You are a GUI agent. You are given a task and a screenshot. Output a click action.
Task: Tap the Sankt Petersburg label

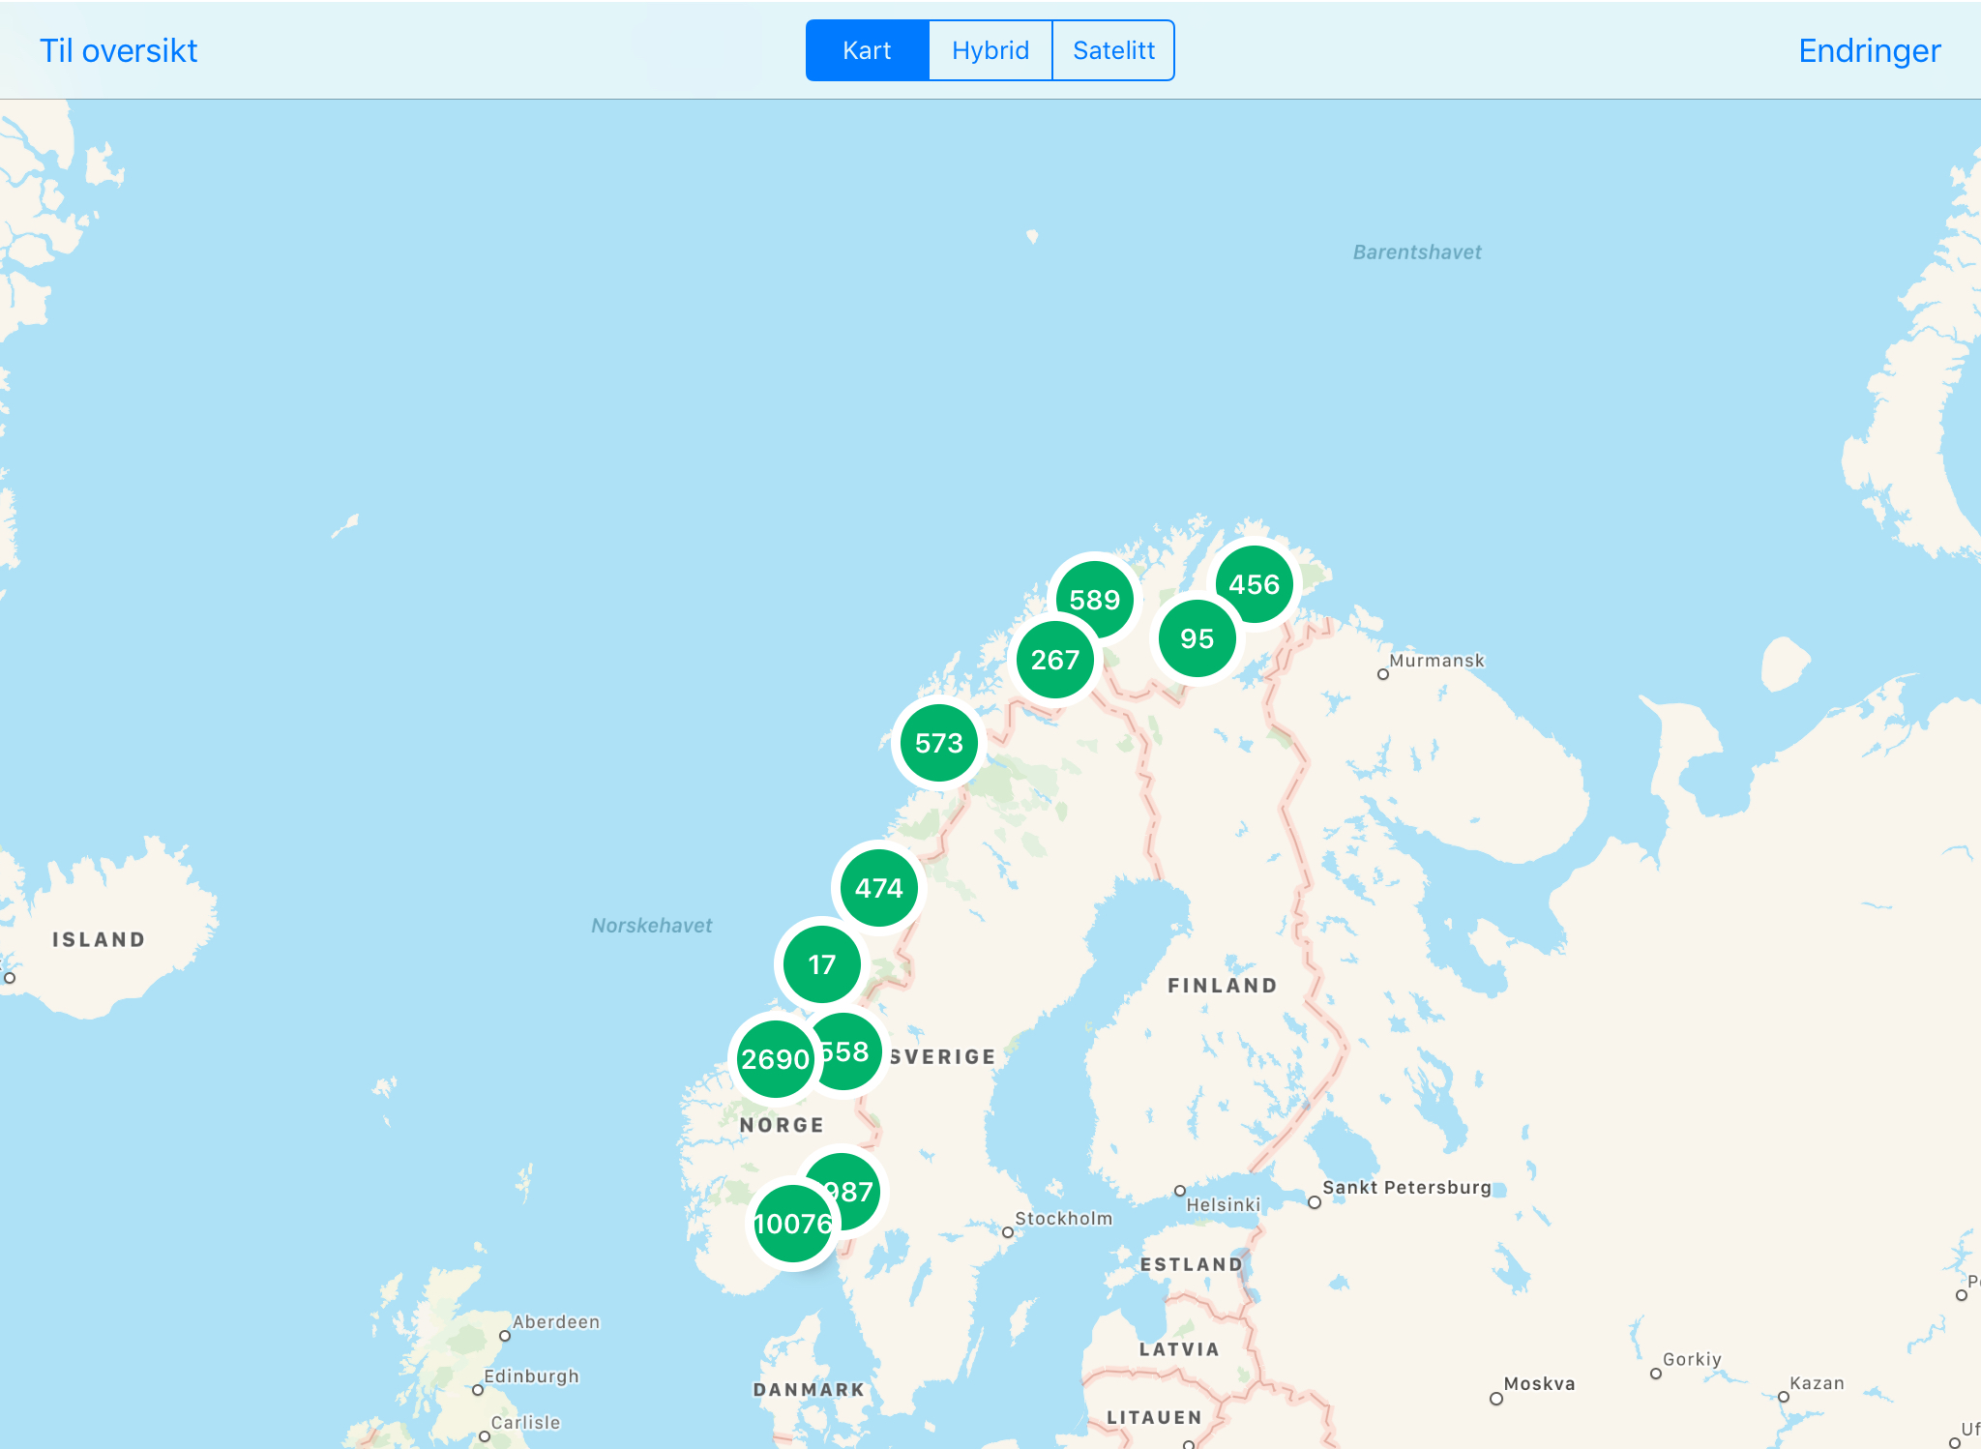pyautogui.click(x=1406, y=1187)
